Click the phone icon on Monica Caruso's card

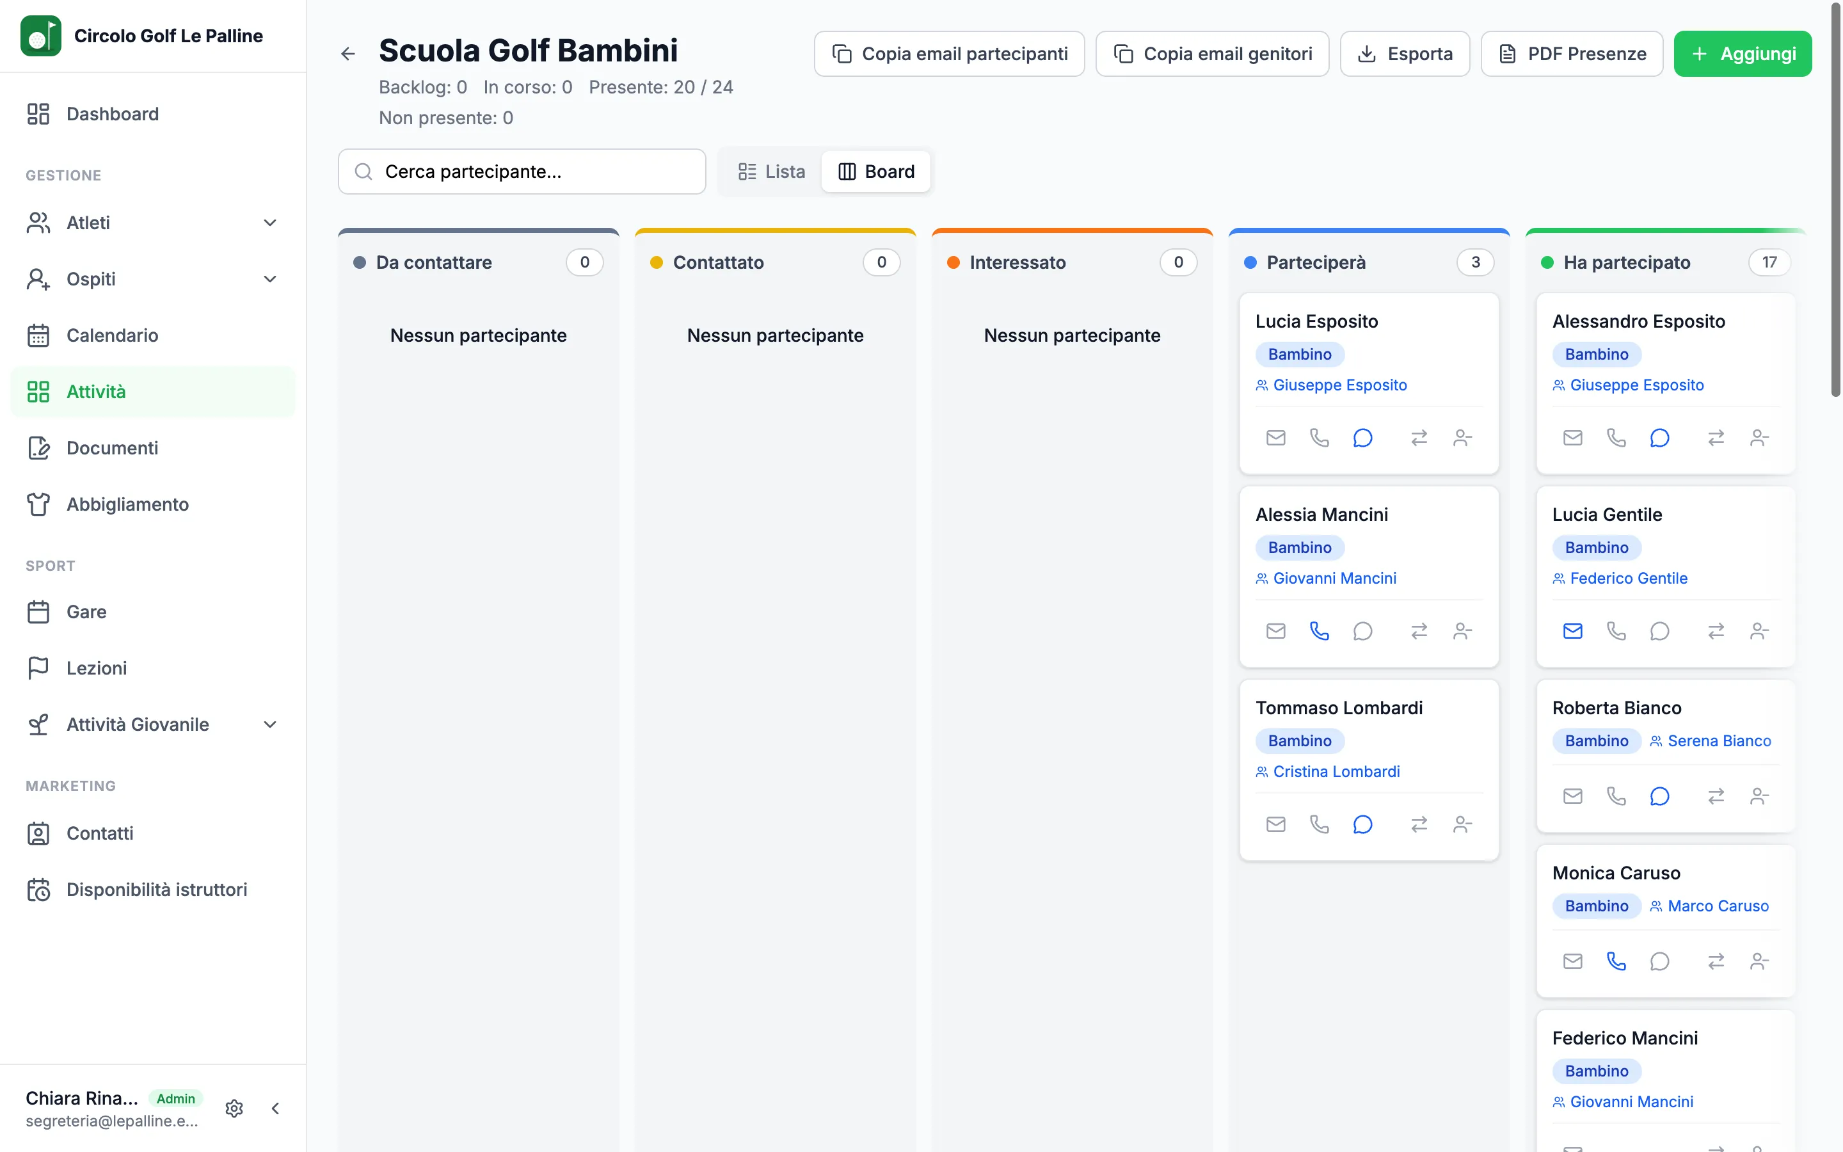pos(1616,961)
